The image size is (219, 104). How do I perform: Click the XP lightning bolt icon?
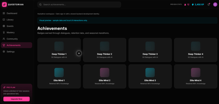click(193, 4)
